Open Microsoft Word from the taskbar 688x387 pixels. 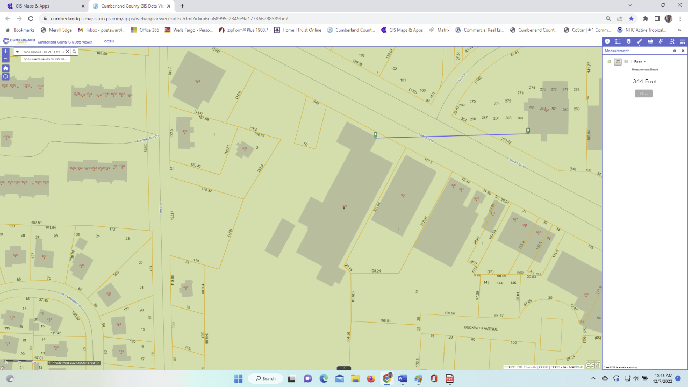coord(403,378)
